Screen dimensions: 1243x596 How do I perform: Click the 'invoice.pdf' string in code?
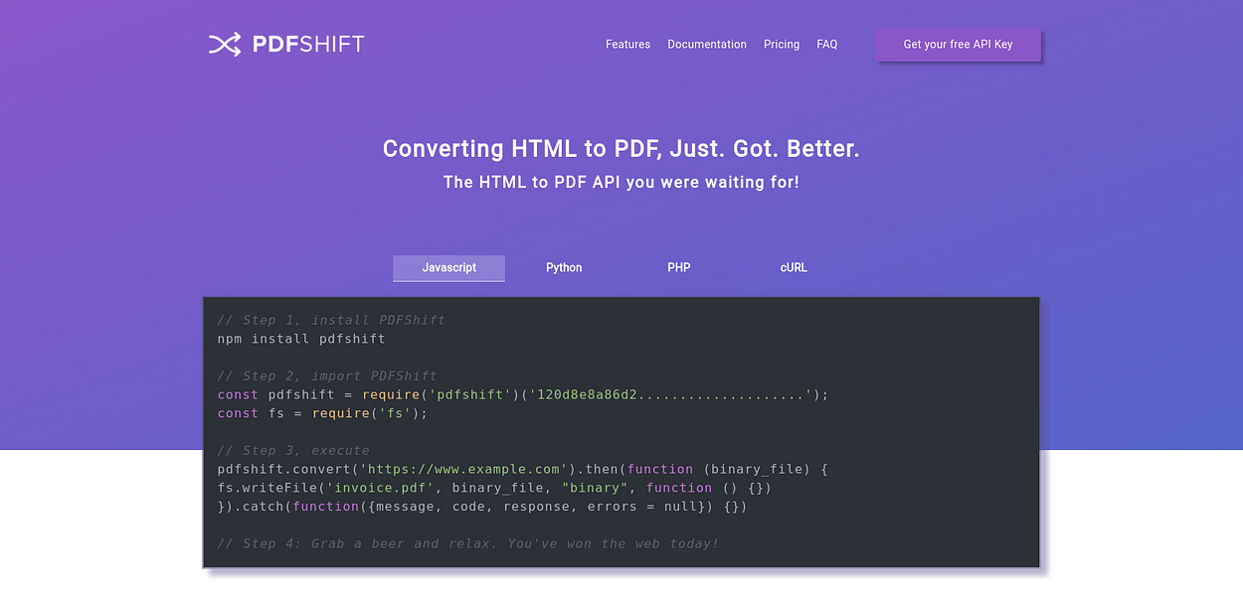click(x=382, y=488)
